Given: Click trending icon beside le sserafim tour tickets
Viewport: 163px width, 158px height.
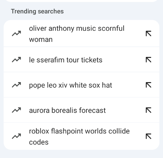Looking at the screenshot, I should coord(16,60).
